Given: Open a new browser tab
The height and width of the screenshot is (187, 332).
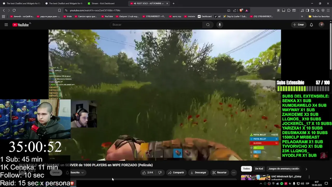Looking at the screenshot, I should coord(174,3).
